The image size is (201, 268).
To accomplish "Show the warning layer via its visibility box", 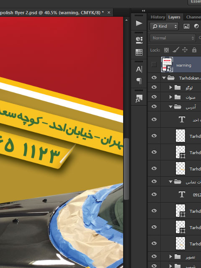I will (154, 64).
